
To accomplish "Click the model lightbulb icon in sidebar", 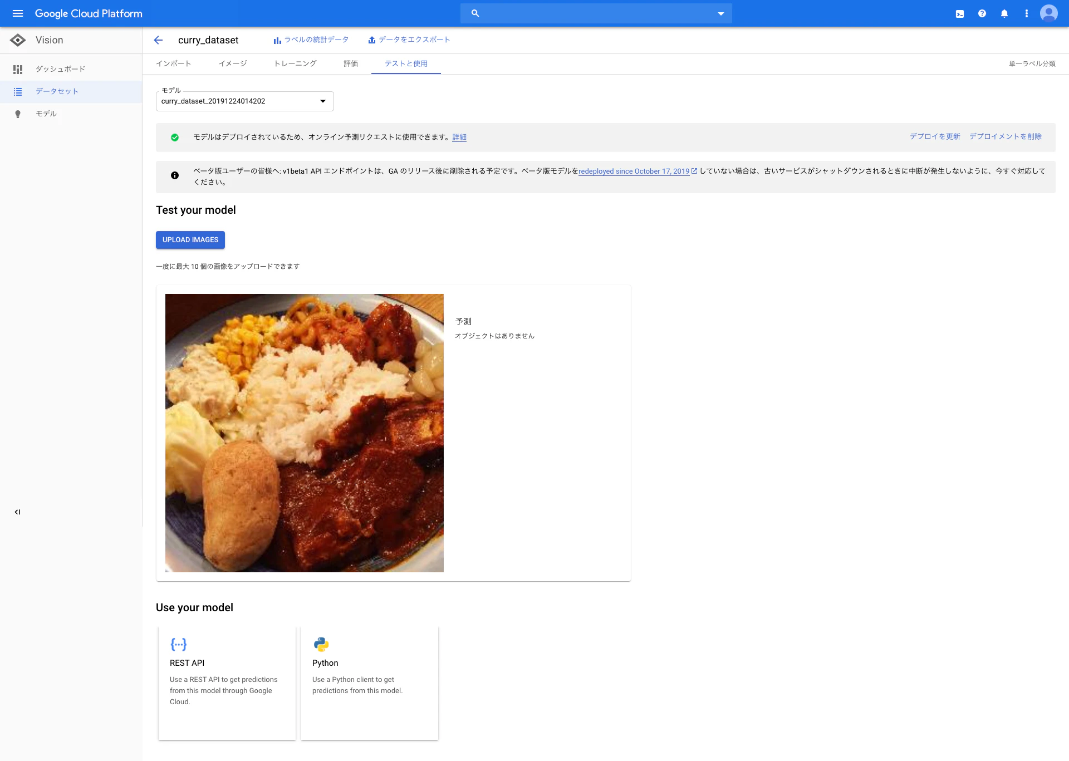I will coord(18,114).
